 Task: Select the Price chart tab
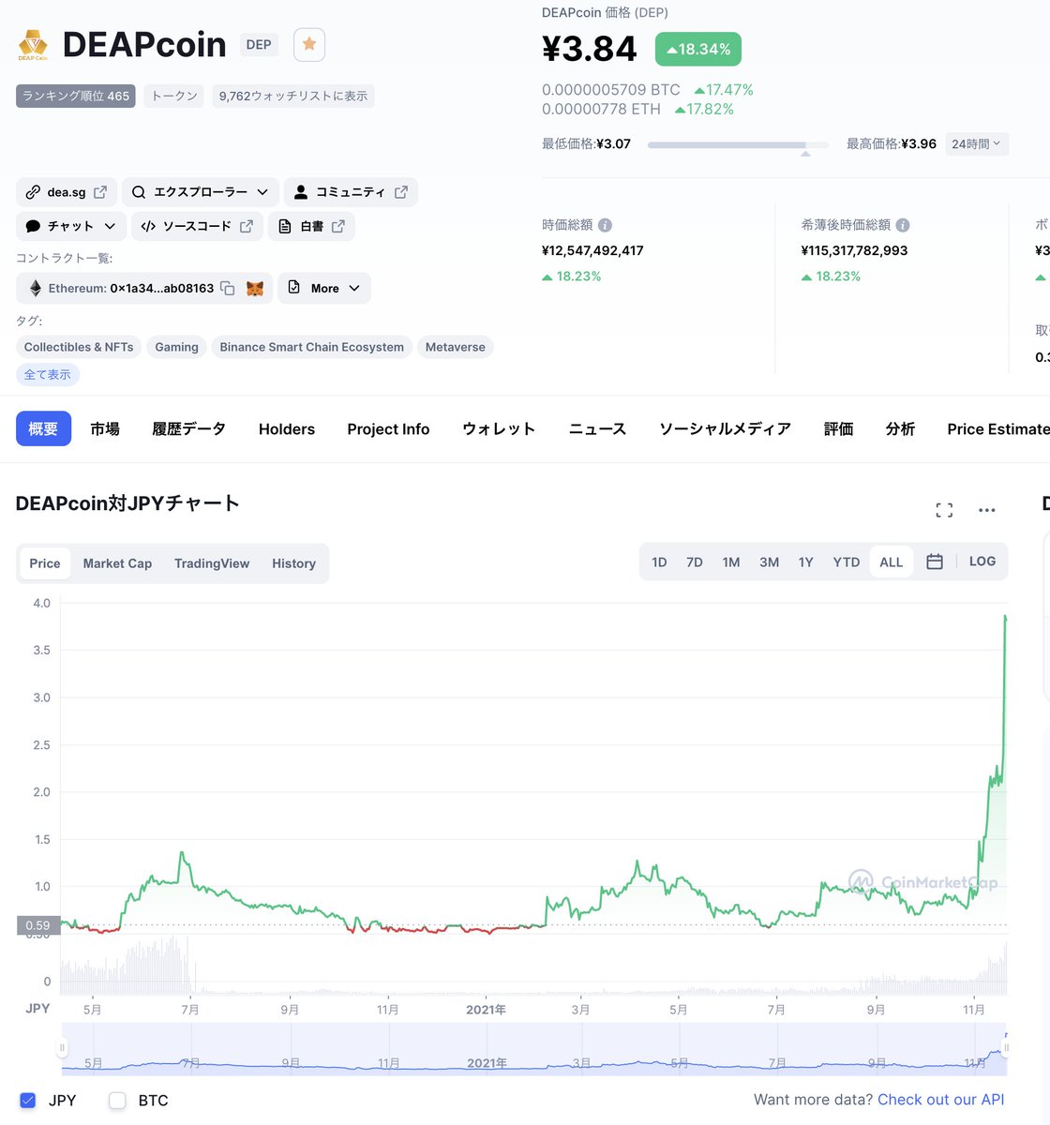pyautogui.click(x=45, y=563)
